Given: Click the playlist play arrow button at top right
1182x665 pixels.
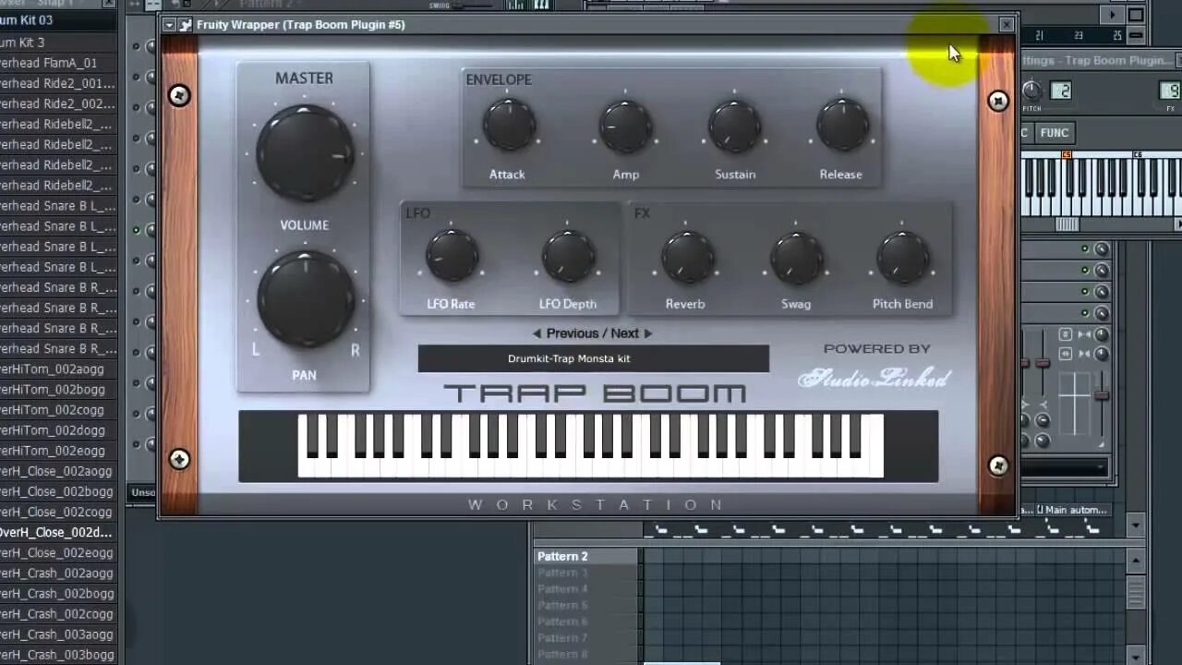Looking at the screenshot, I should click(x=1113, y=15).
